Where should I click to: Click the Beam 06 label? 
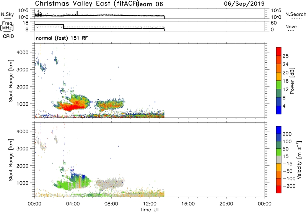coord(150,4)
